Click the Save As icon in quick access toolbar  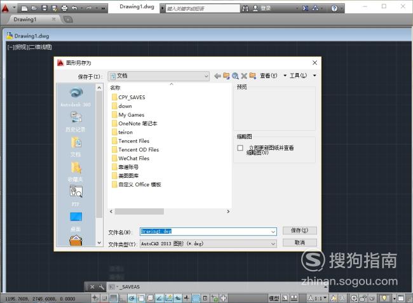[54, 8]
